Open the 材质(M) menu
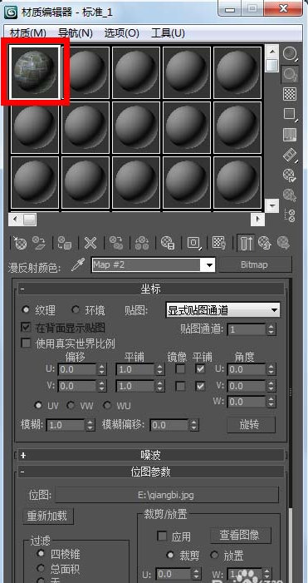308x583 pixels. (x=28, y=33)
